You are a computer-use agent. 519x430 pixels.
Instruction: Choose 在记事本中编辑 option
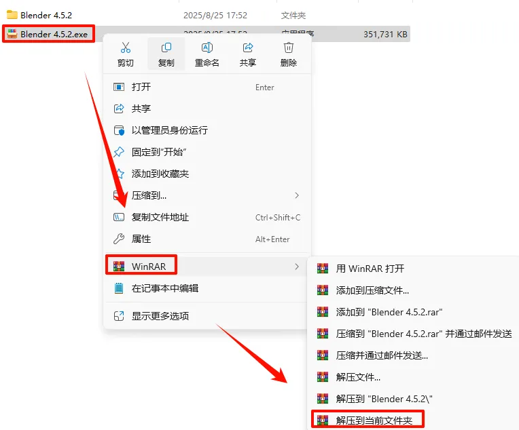207,288
